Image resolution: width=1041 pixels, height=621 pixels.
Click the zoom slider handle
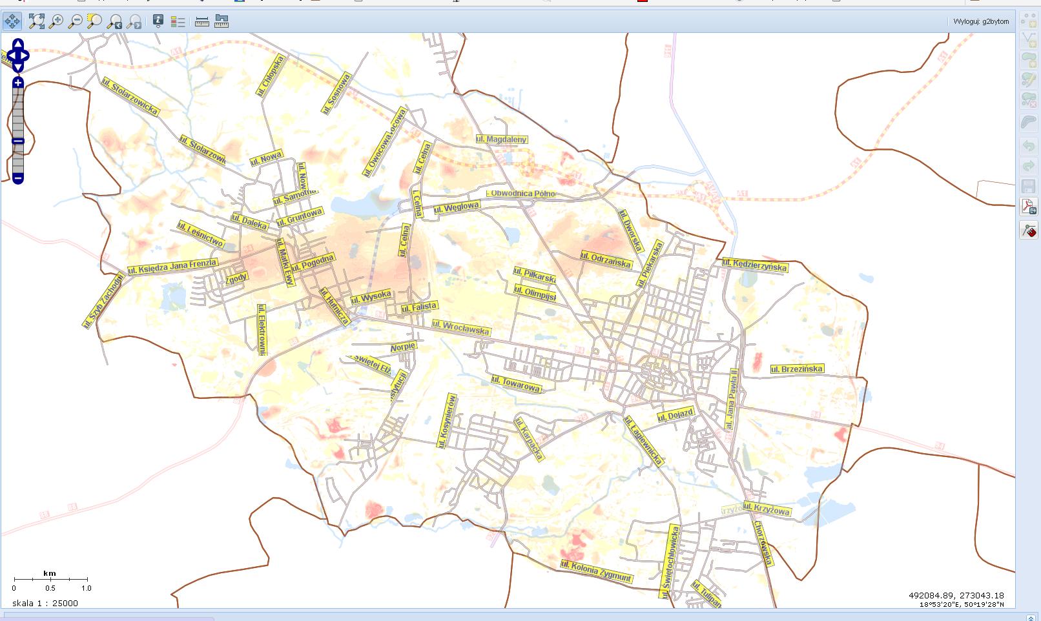pos(18,141)
